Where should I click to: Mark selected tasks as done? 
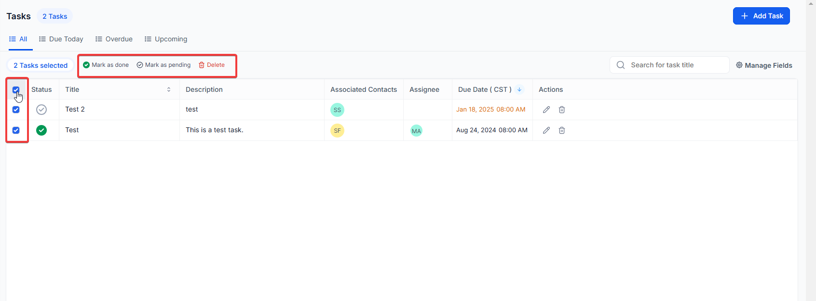pos(106,65)
